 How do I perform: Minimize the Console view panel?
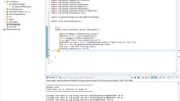(x=174, y=77)
